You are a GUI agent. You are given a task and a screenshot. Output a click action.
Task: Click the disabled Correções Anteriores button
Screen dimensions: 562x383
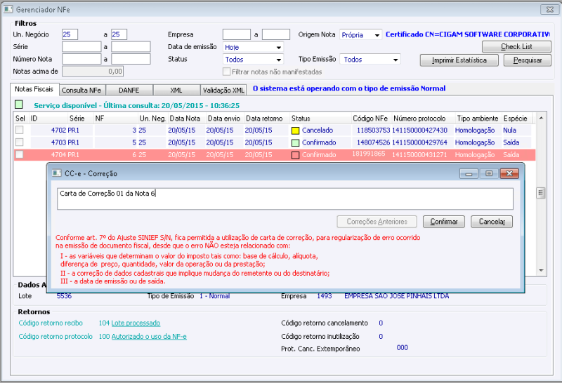(377, 222)
